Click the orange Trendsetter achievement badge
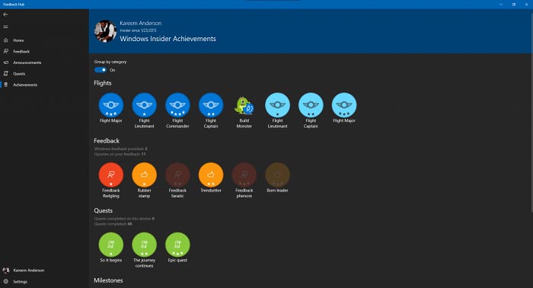The width and height of the screenshot is (533, 288). click(211, 174)
